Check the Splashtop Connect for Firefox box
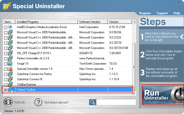The image size is (184, 114). pos(5,74)
